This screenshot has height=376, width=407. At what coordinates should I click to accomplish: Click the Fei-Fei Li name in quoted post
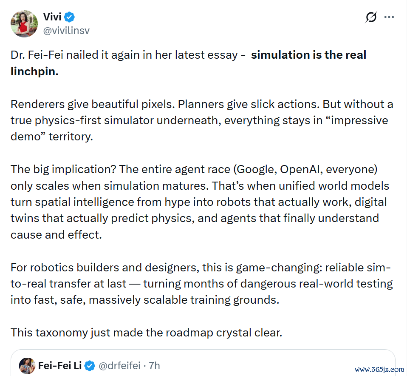point(60,366)
